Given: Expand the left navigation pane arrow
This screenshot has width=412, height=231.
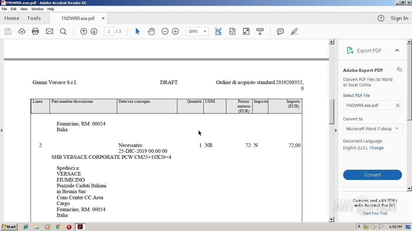Looking at the screenshot, I should [2, 130].
